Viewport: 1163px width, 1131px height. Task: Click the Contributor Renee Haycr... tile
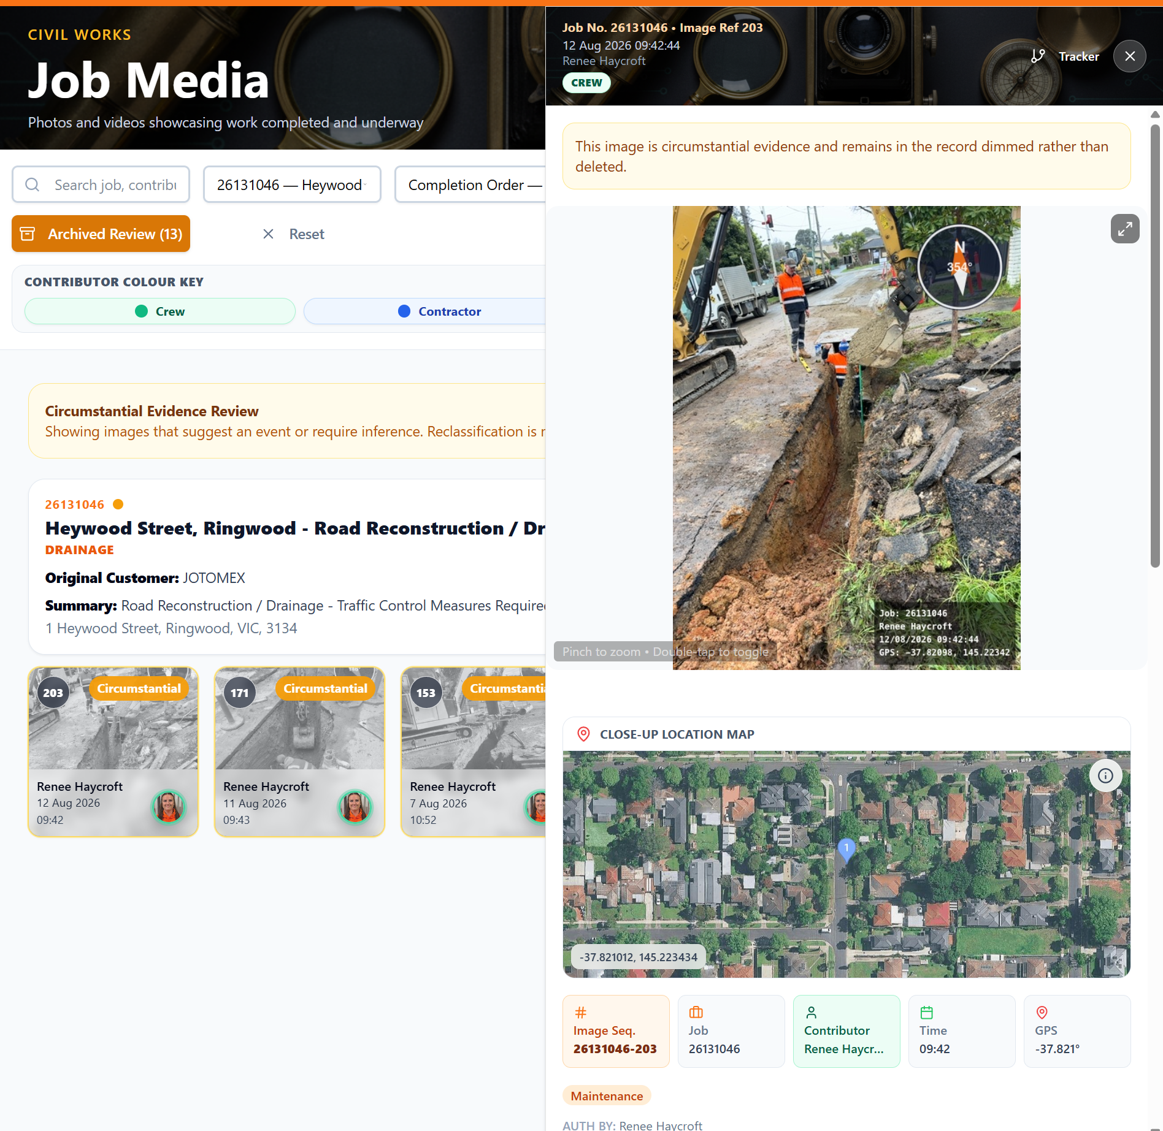pos(846,1030)
